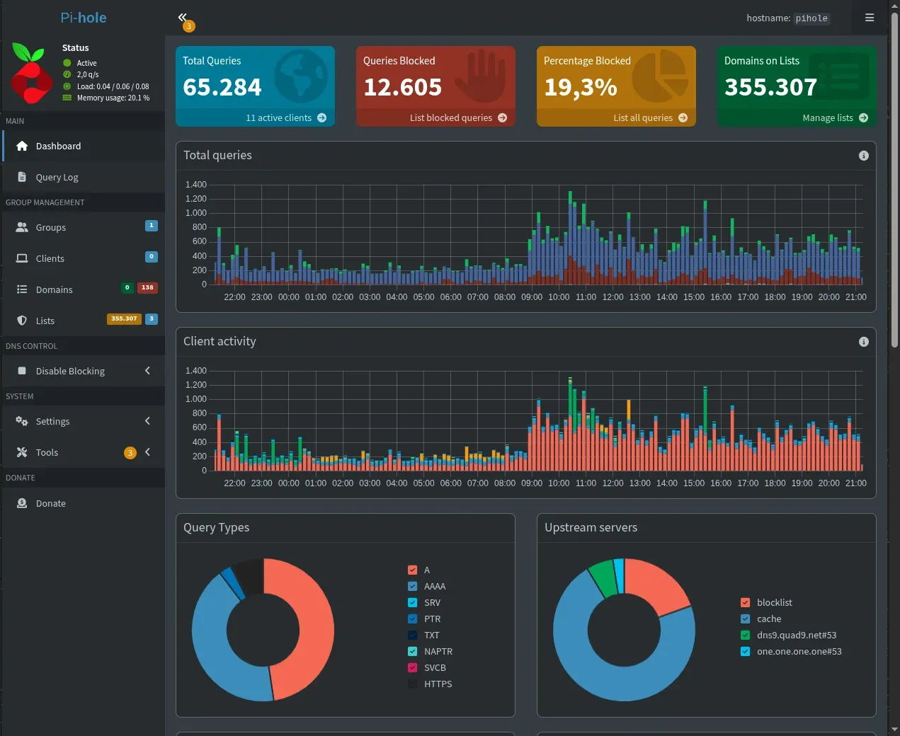Image resolution: width=900 pixels, height=736 pixels.
Task: Toggle the A query type checkbox
Action: coord(413,570)
